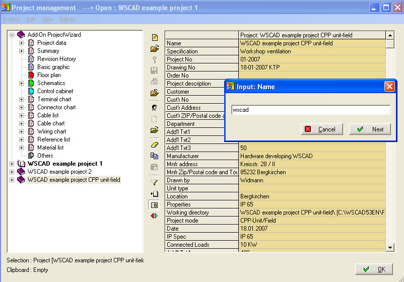Click the copy documents icon
The width and height of the screenshot is (404, 282).
pos(154,156)
